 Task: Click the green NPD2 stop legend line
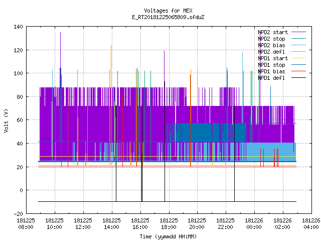click(298, 39)
